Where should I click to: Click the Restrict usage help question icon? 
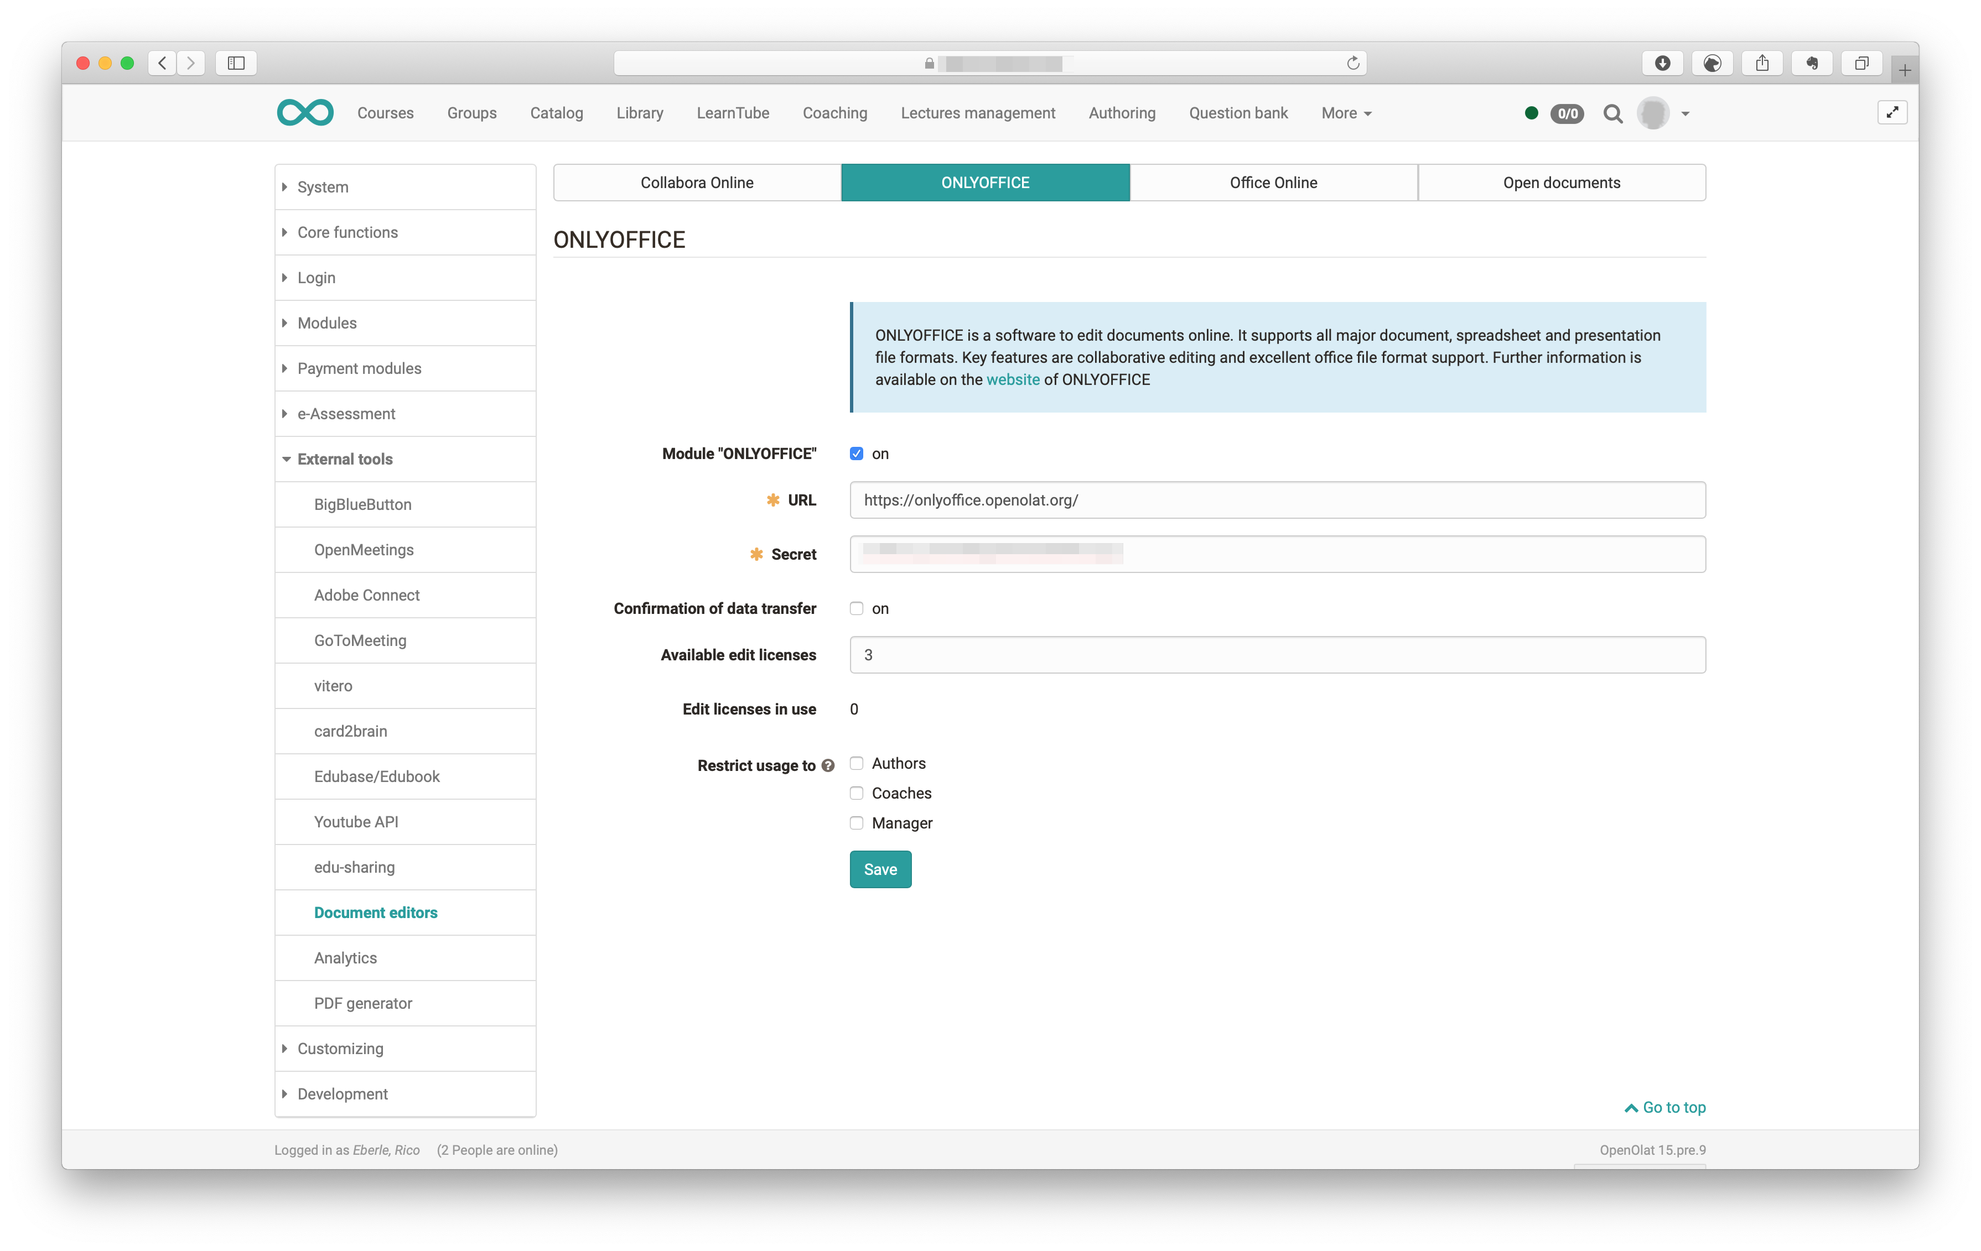pos(828,766)
